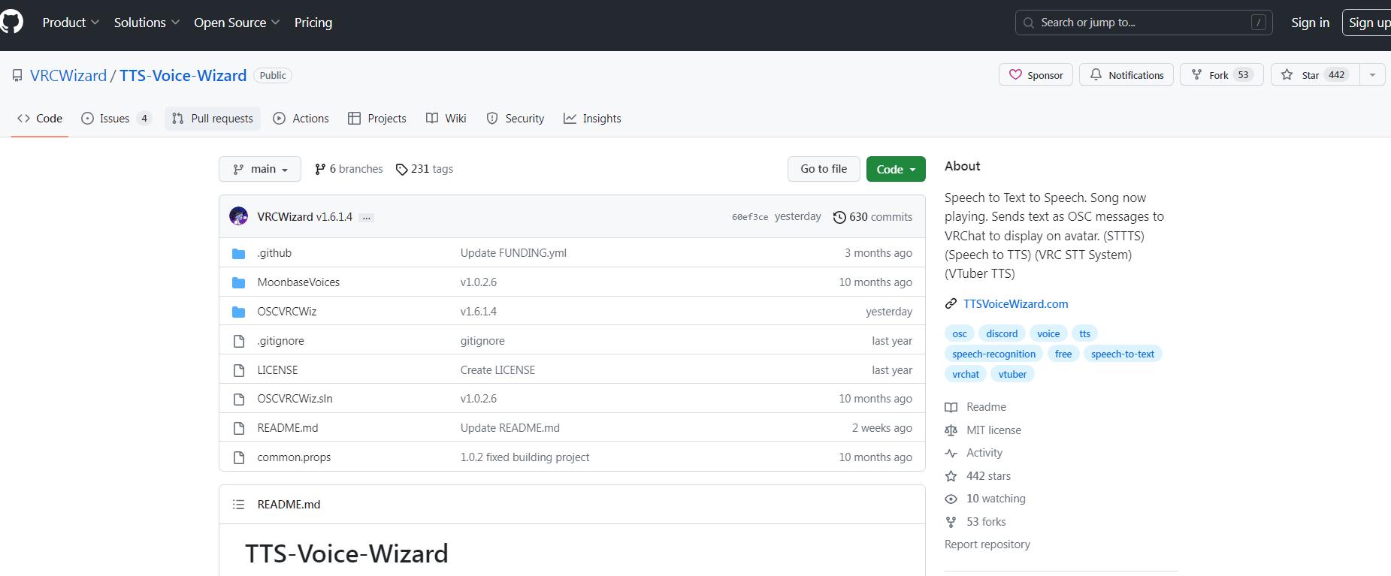
Task: Click the link icon beside TTSVoiceWizard.com
Action: (951, 304)
